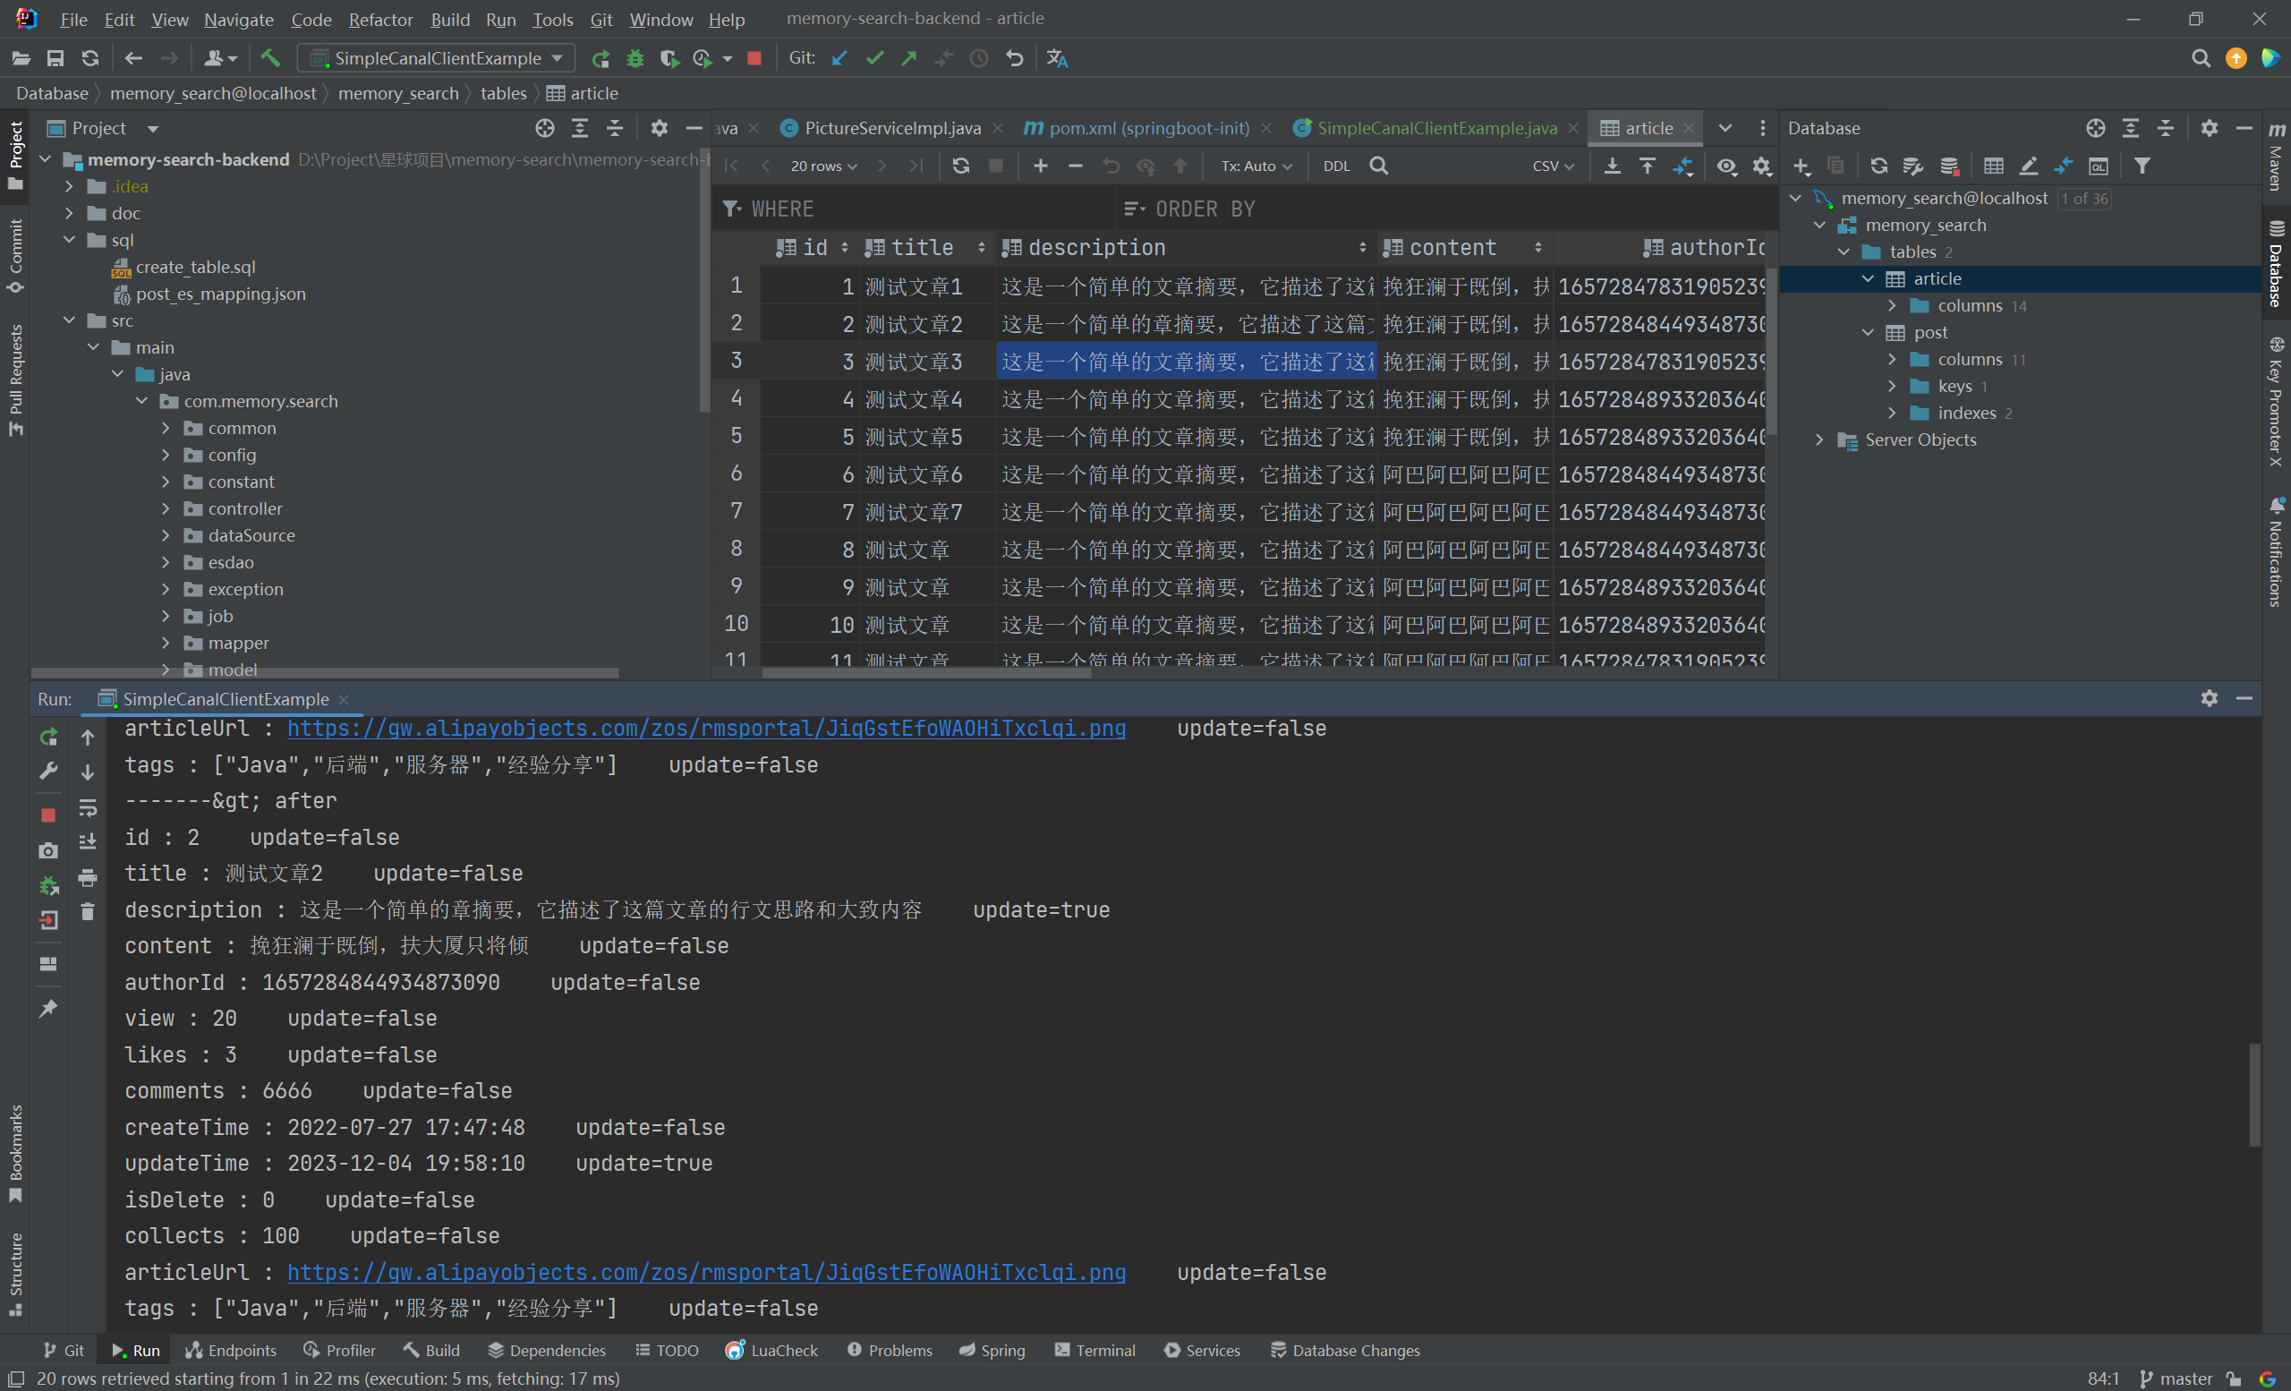Toggle the data view eye icon
The height and width of the screenshot is (1391, 2291).
(x=1725, y=166)
